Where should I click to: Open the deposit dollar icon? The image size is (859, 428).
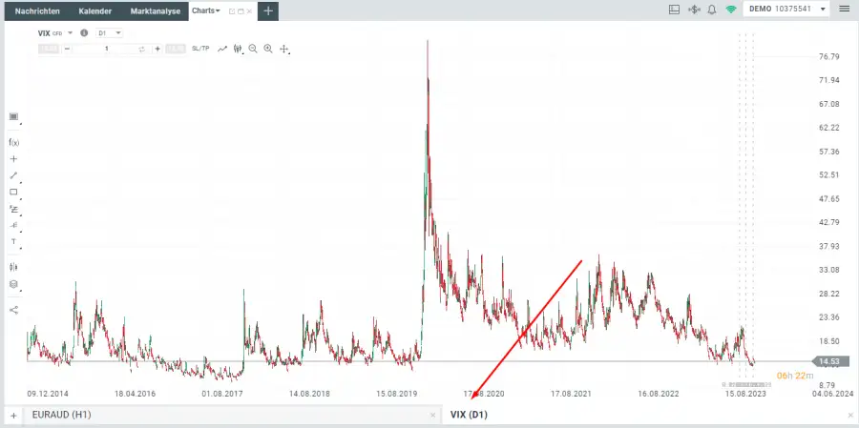pyautogui.click(x=694, y=10)
